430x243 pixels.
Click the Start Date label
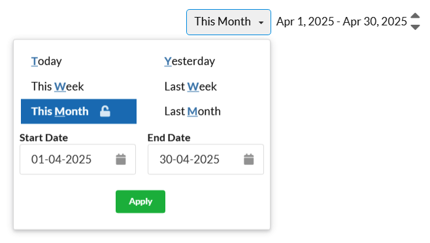click(44, 137)
